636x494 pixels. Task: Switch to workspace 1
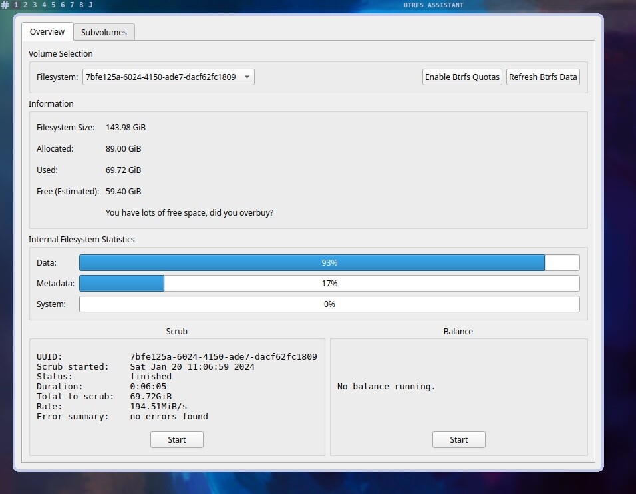(x=16, y=5)
